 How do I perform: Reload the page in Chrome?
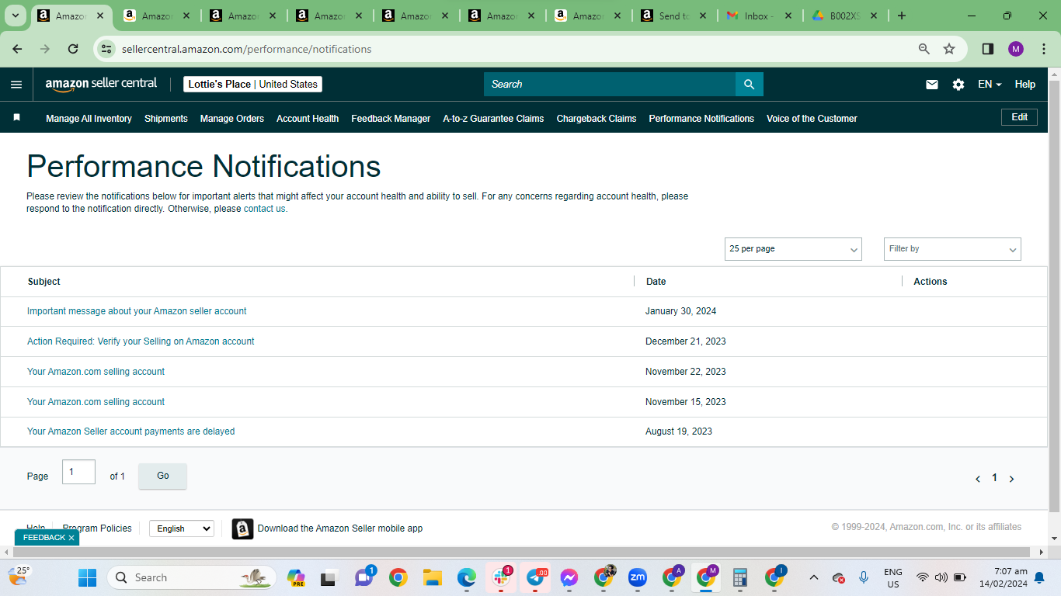[x=73, y=49]
